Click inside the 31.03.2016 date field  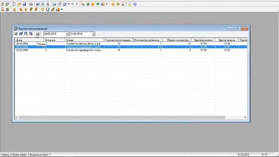click(x=81, y=34)
